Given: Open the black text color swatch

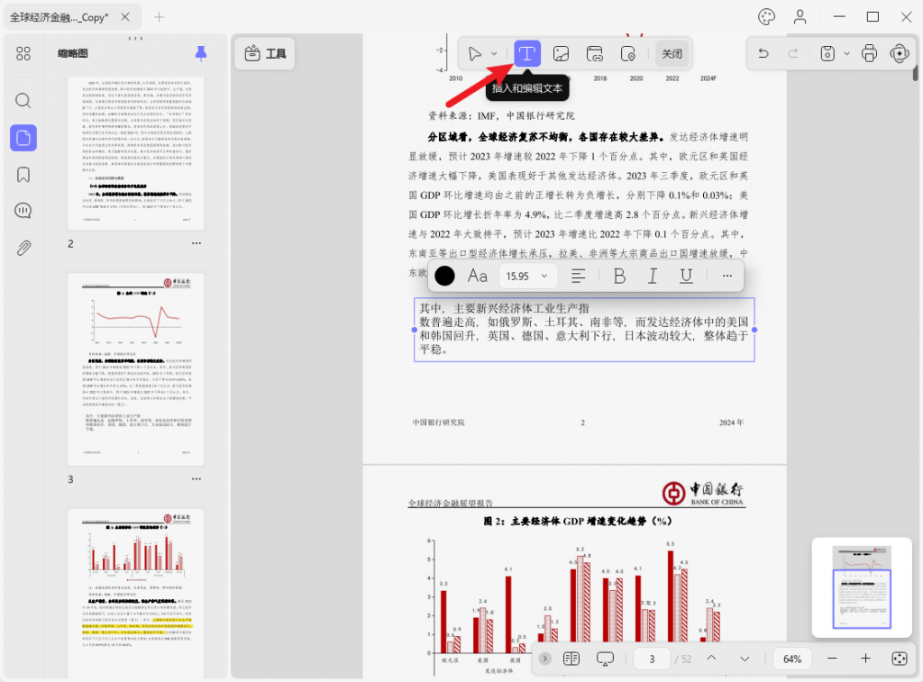Looking at the screenshot, I should 444,276.
